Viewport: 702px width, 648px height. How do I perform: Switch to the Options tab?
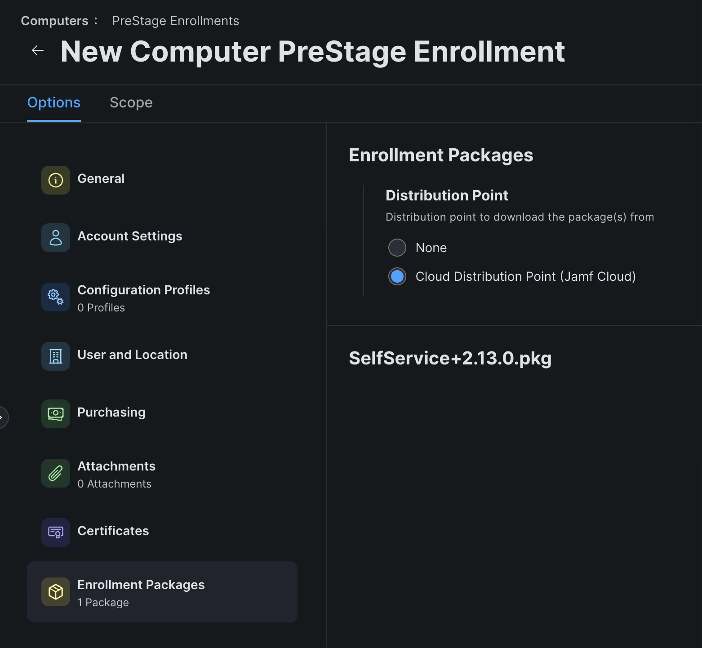point(54,102)
